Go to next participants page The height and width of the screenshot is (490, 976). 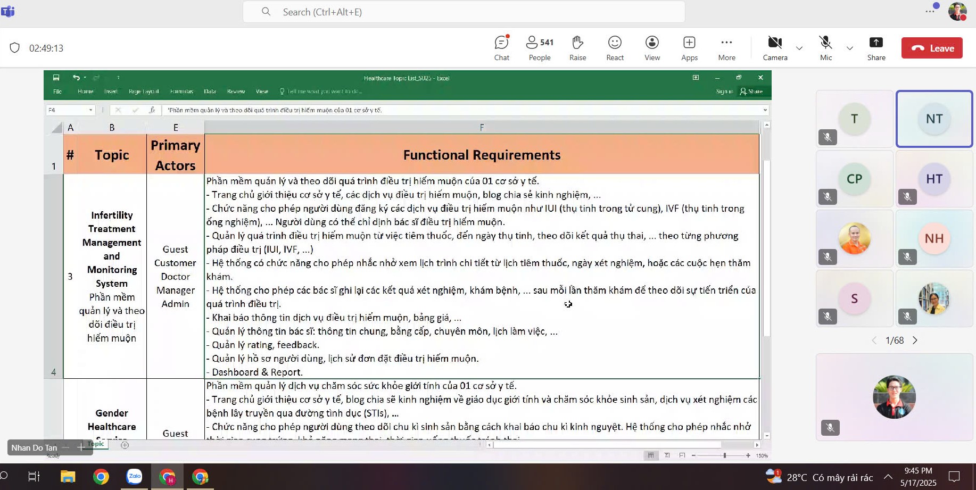coord(915,340)
